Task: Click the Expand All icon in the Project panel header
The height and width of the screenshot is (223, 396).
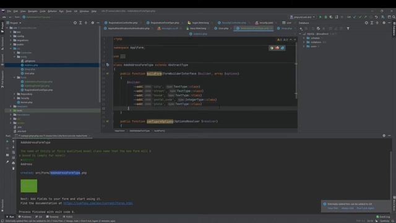Action: pyautogui.click(x=80, y=23)
